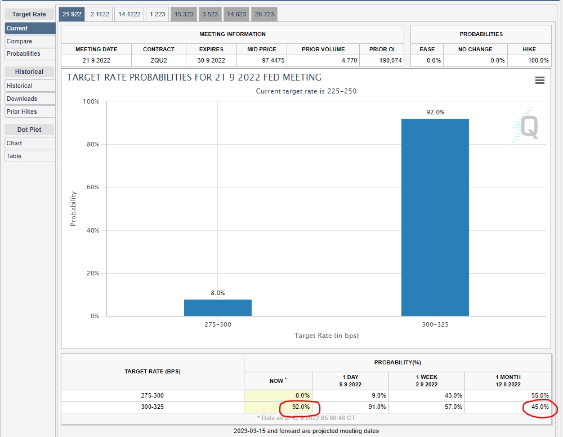Open Downloads in the sidebar
The width and height of the screenshot is (563, 437).
[x=30, y=99]
